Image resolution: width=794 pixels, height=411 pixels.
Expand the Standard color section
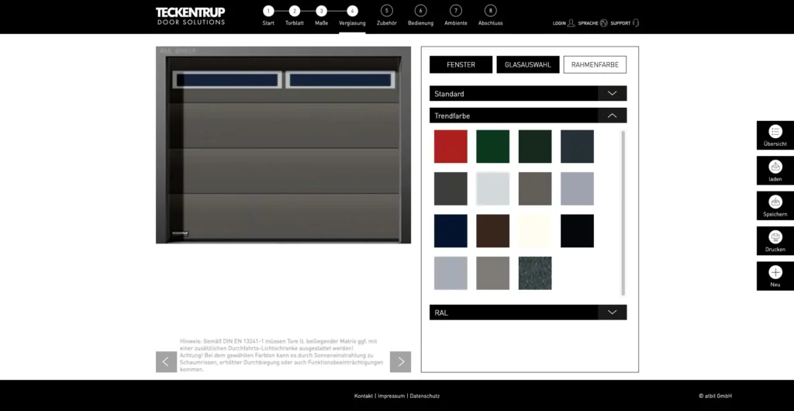coord(612,94)
